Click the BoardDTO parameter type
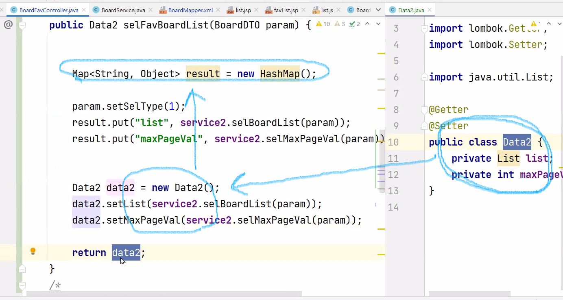Screen dimensions: 563x300 [237, 25]
